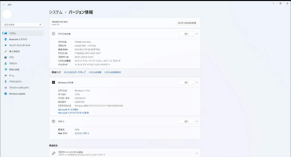Copy device specifications with コピー button
The height and width of the screenshot is (157, 291).
click(x=186, y=34)
